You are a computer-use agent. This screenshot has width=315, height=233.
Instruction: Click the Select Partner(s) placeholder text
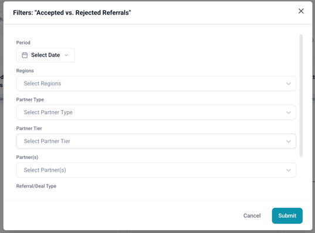[x=45, y=170]
